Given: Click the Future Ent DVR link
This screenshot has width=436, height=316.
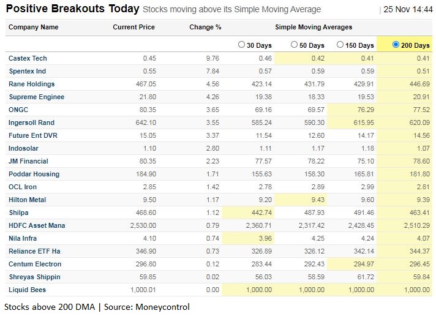Looking at the screenshot, I should coord(33,135).
